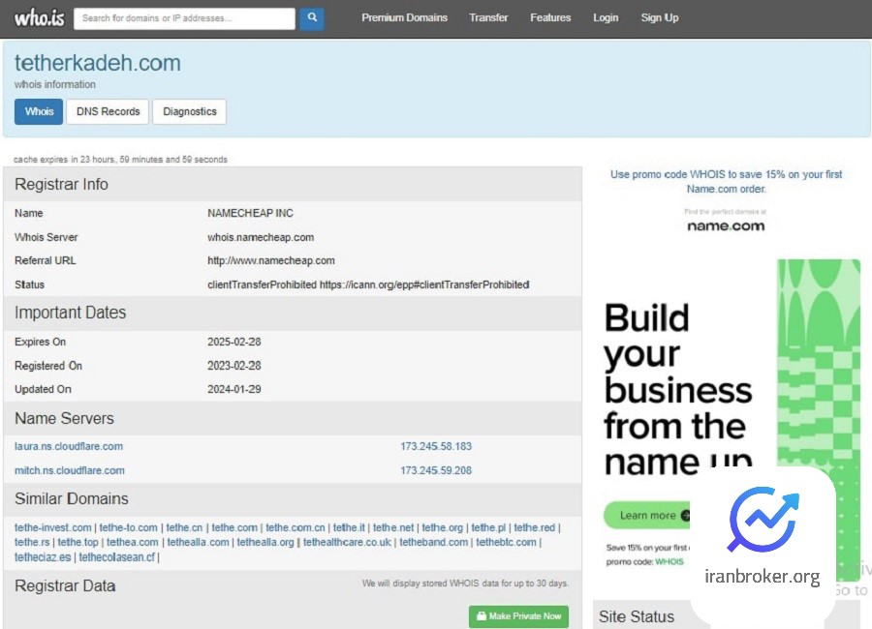Open similar domain tetheciaz.es
Screen dimensions: 872x629
[43, 556]
